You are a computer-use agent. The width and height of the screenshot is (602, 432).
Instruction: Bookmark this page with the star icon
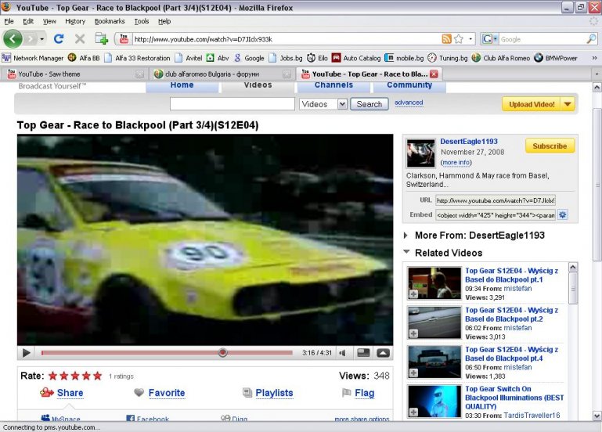pos(459,38)
